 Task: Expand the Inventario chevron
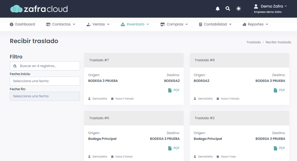click(x=148, y=24)
